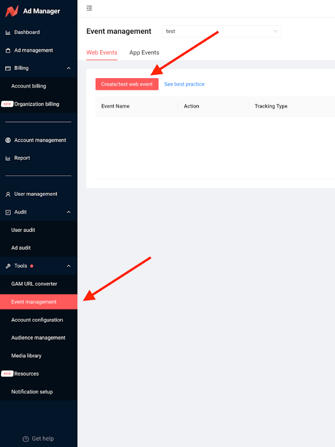The width and height of the screenshot is (335, 447).
Task: Click the Account management globe icon
Action: click(8, 140)
